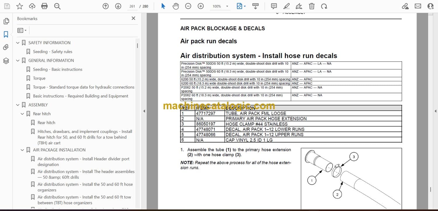Click the Air pack run decals heading
This screenshot has width=438, height=211.
pos(208,41)
